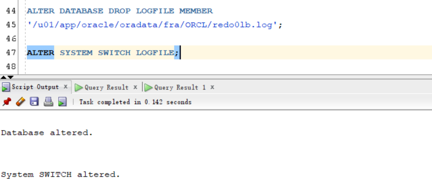Select the Script Output tab
The image size is (432, 189).
[35, 87]
